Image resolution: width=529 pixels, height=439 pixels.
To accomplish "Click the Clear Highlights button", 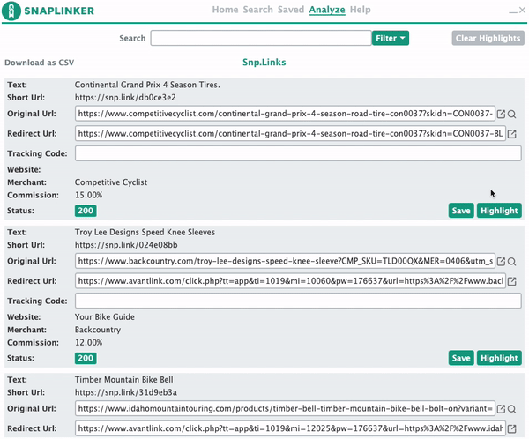I will [x=488, y=38].
